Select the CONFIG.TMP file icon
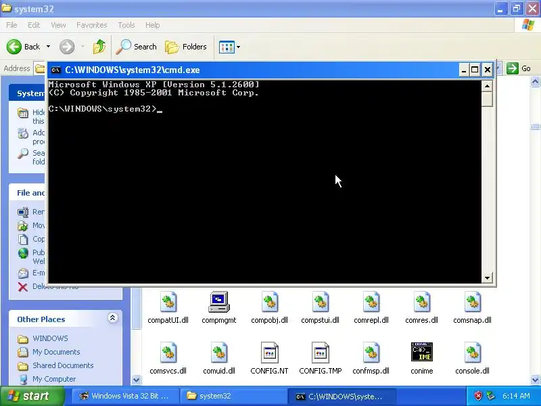This screenshot has width=541, height=406. pos(320,353)
